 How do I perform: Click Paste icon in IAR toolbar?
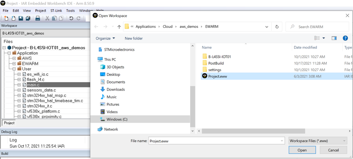pyautogui.click(x=61, y=18)
